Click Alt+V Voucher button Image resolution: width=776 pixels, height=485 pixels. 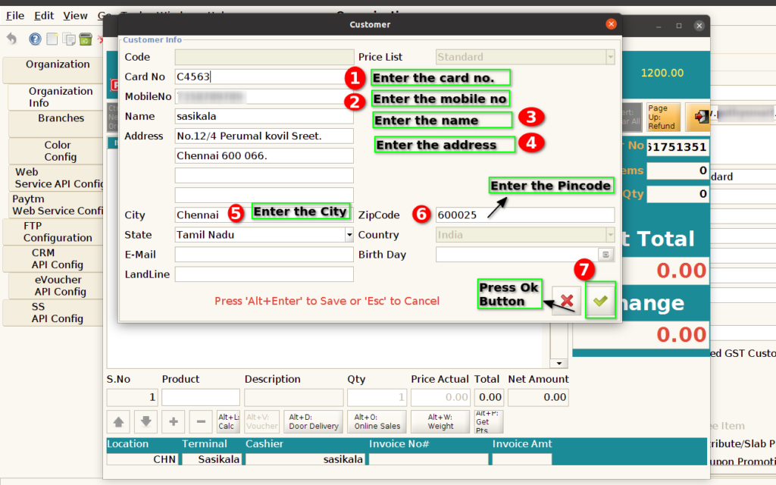point(261,421)
